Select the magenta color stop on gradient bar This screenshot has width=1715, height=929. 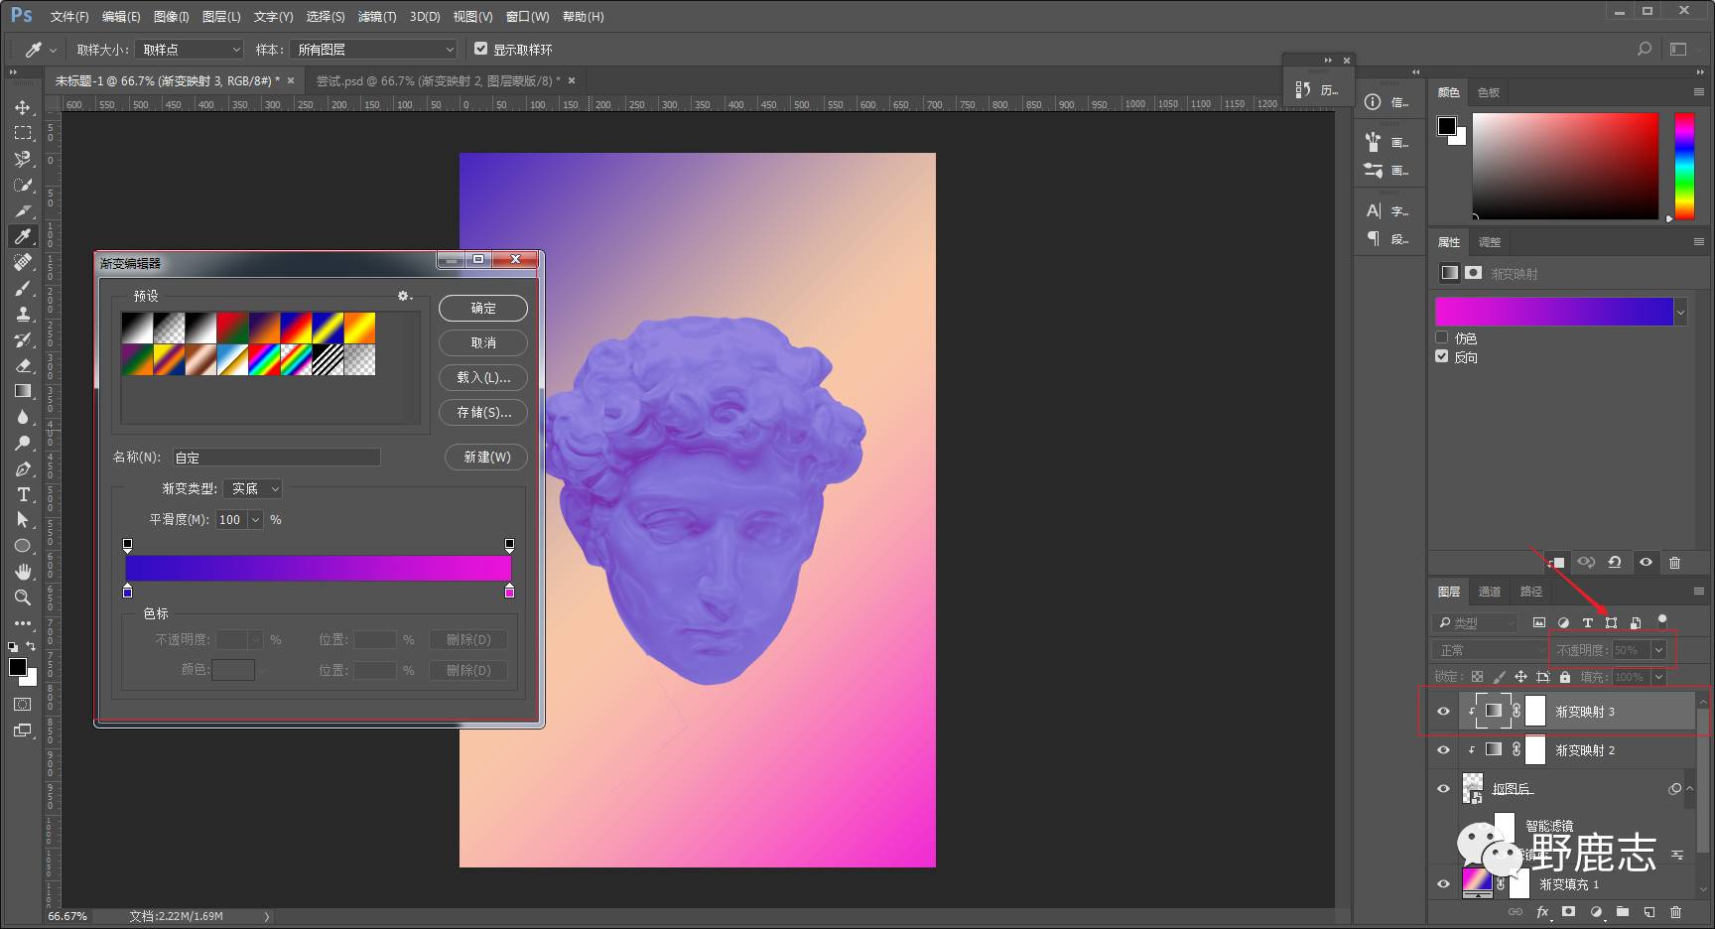509,592
